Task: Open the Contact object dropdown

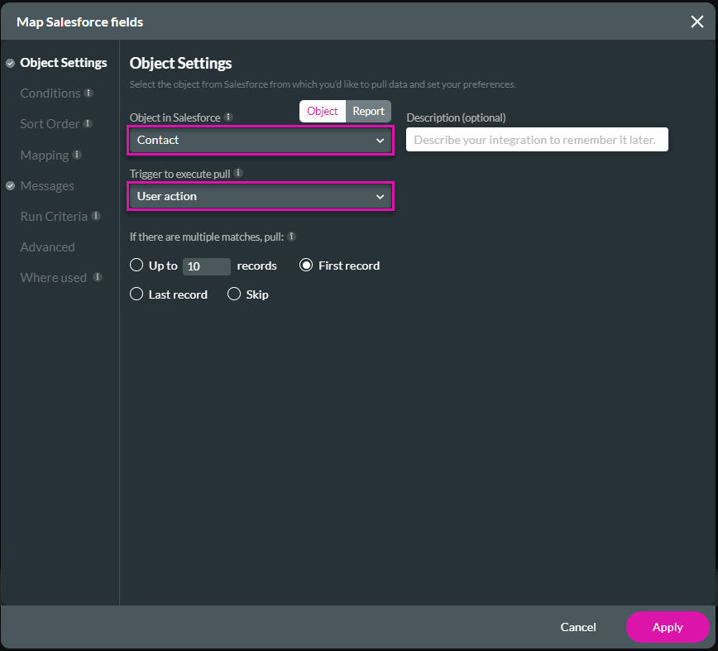Action: pos(260,140)
